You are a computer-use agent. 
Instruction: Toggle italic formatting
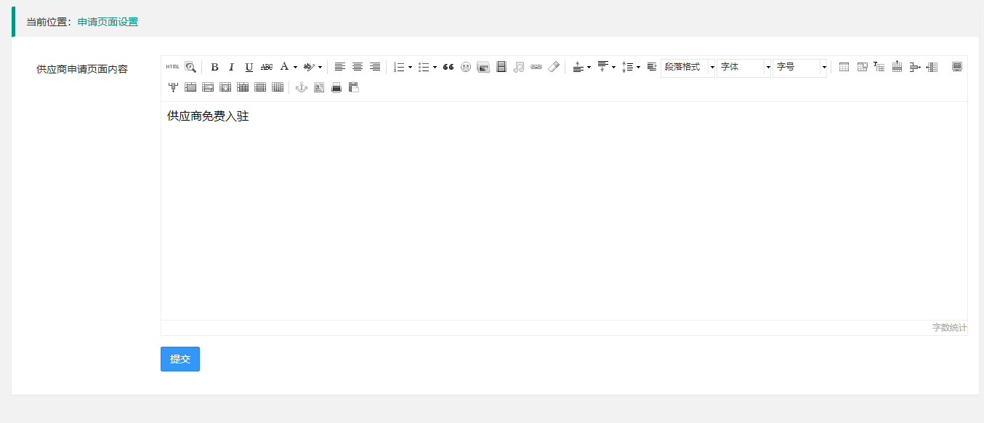(232, 67)
